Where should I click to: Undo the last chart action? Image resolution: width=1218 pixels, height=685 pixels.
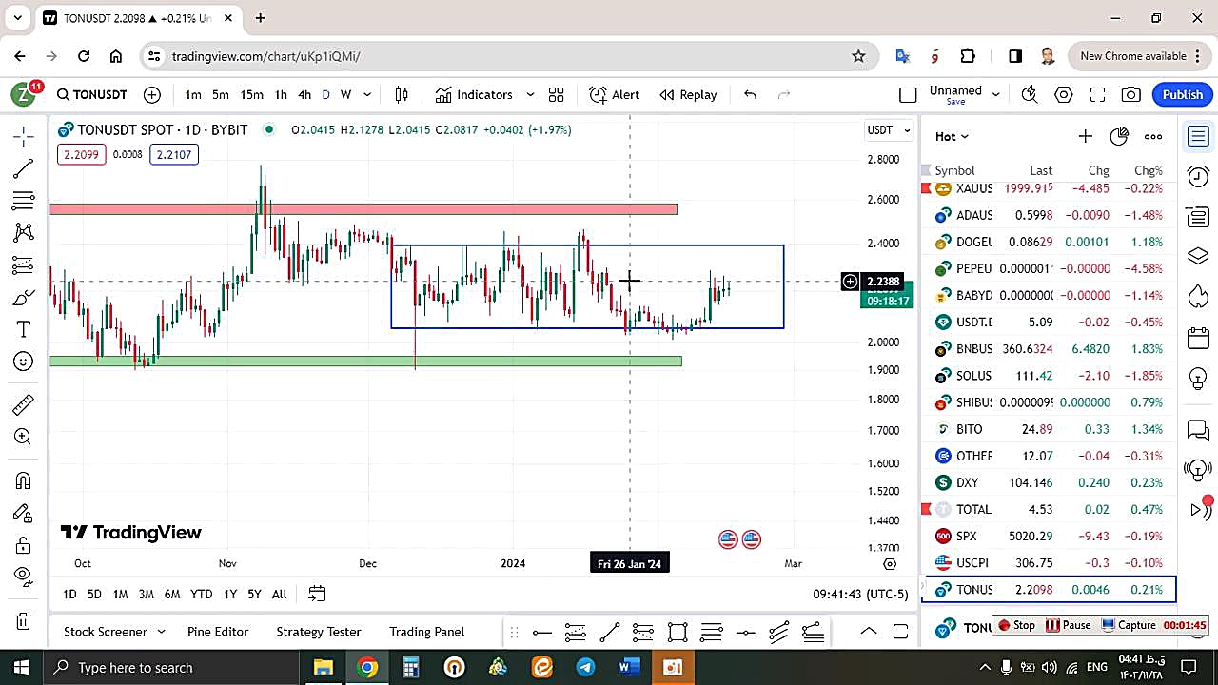pos(750,94)
